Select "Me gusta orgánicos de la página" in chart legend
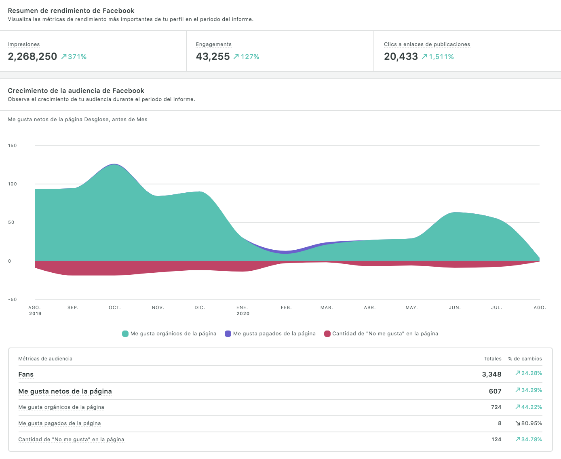The image size is (561, 459). 173,334
